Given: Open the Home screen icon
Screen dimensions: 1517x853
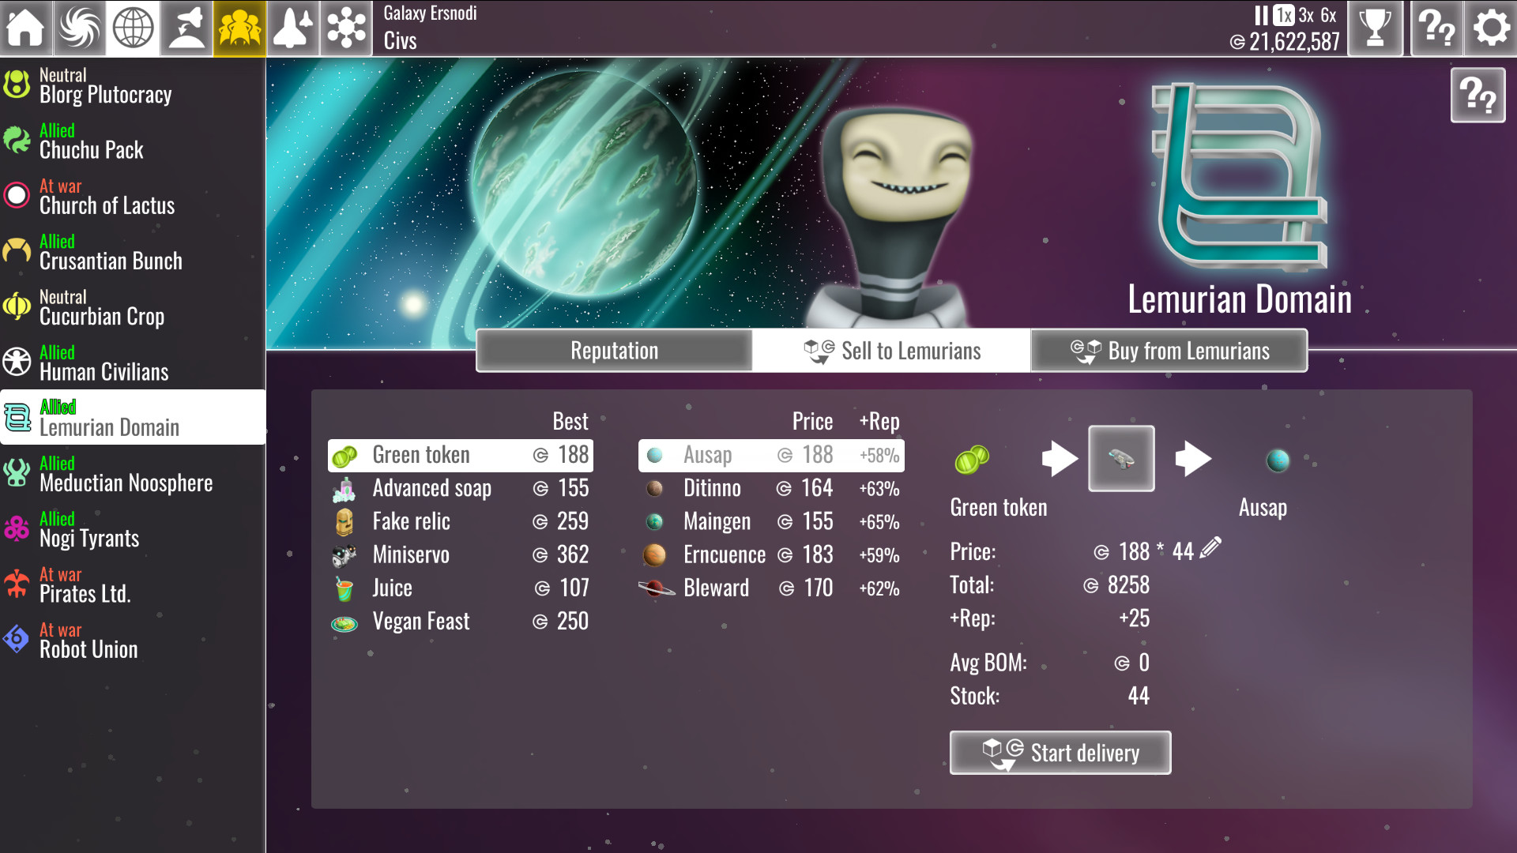Looking at the screenshot, I should (26, 28).
